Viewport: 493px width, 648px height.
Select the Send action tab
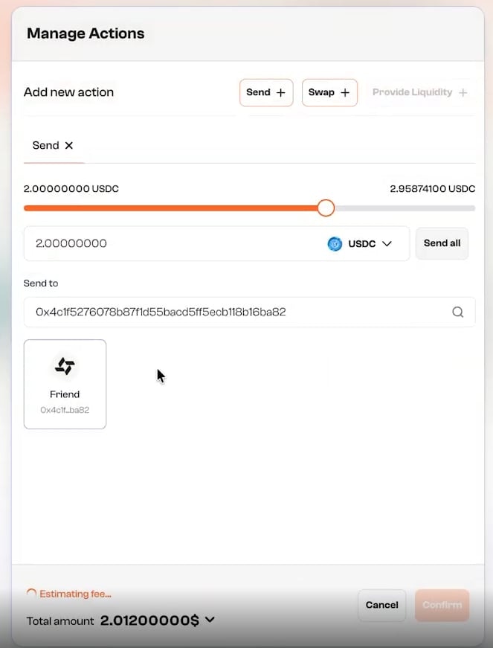pyautogui.click(x=46, y=145)
